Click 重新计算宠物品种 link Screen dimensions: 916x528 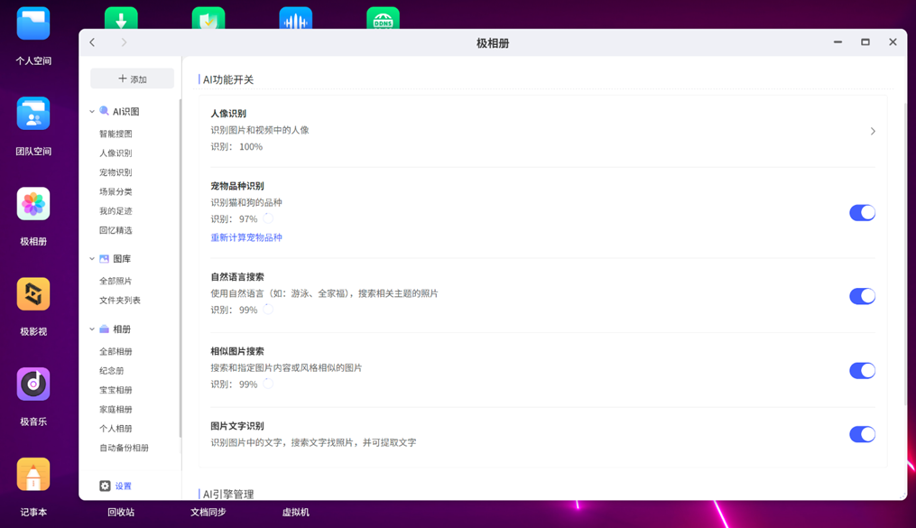pos(246,237)
